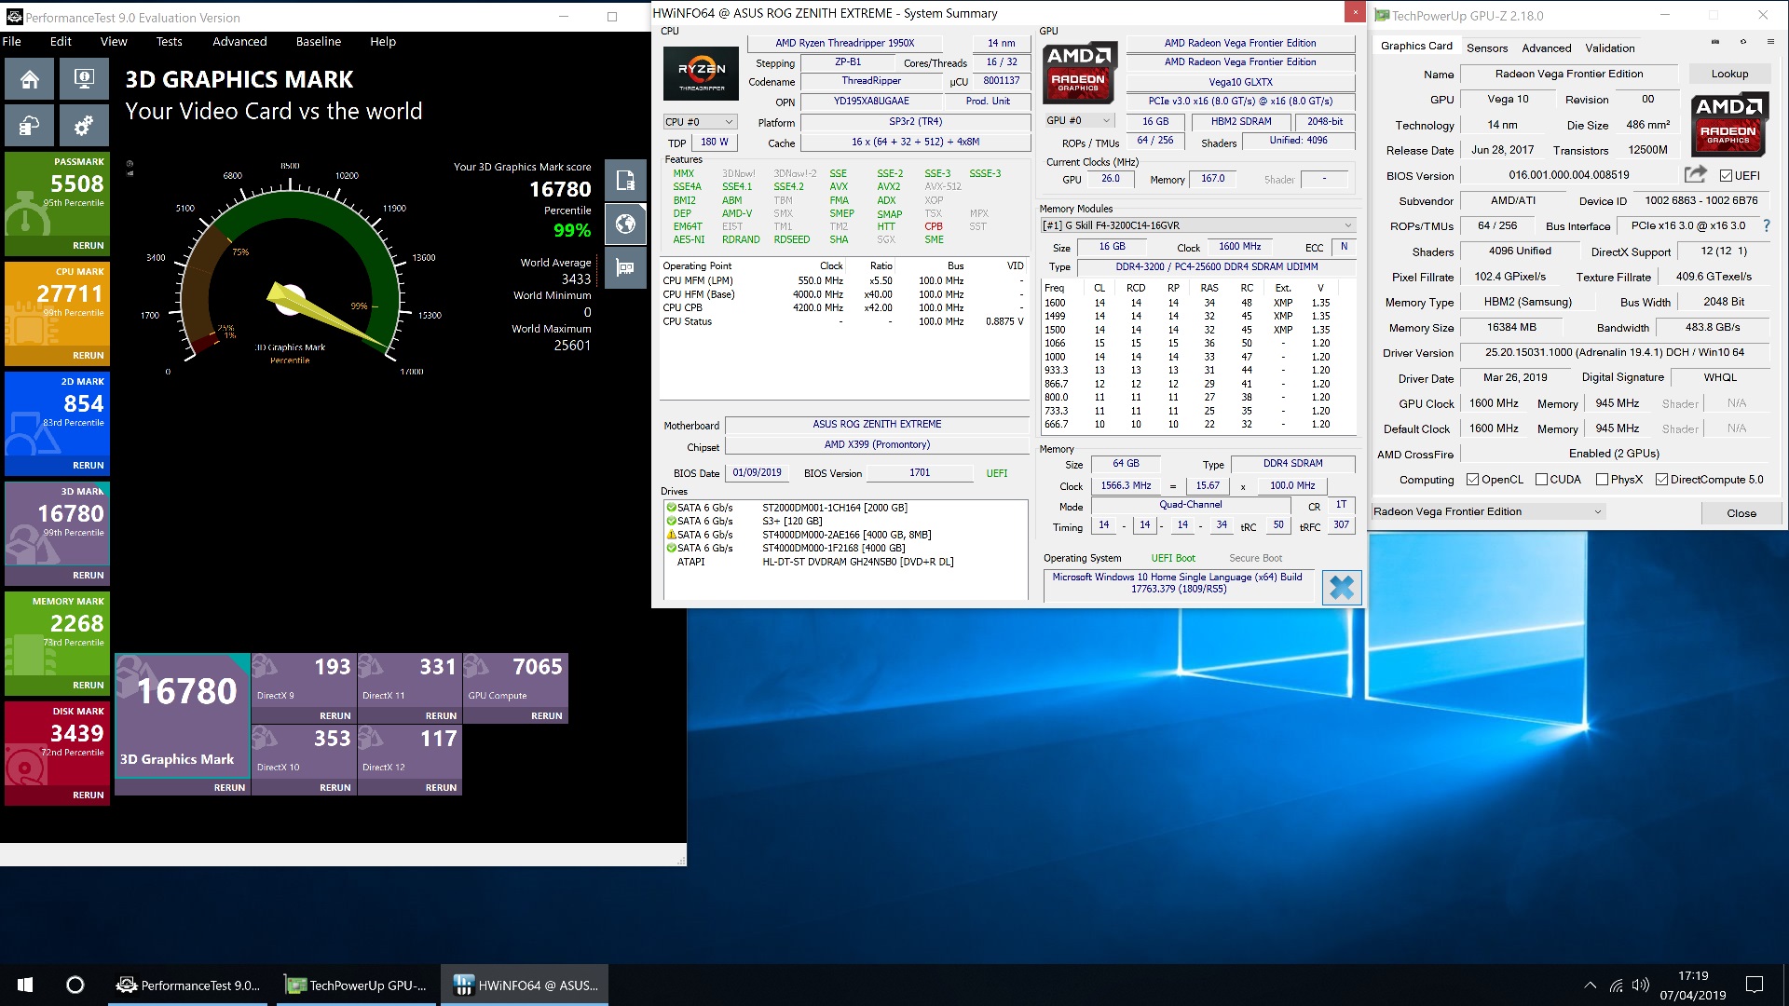The height and width of the screenshot is (1006, 1789).
Task: Switch to HWiNFO64 taskbar button
Action: [526, 985]
